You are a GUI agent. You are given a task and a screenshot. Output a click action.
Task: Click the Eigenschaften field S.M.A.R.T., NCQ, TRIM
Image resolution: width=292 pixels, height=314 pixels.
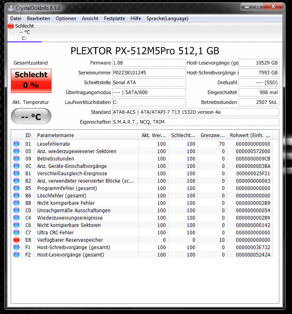click(x=196, y=122)
